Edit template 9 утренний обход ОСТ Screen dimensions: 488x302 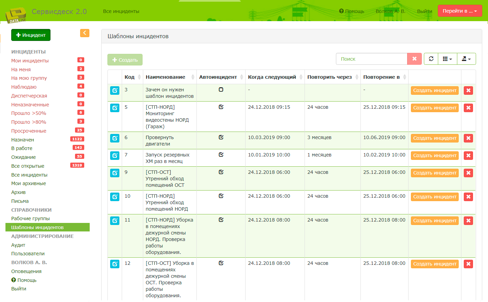(x=115, y=173)
